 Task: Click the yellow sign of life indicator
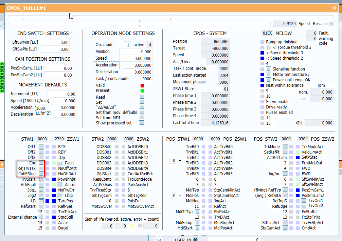[132, 226]
